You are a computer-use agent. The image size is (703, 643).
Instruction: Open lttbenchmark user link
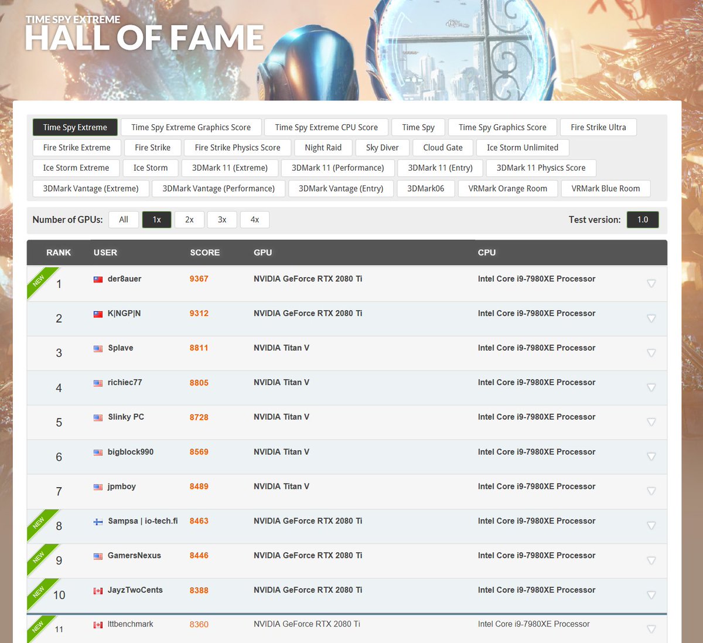point(130,624)
